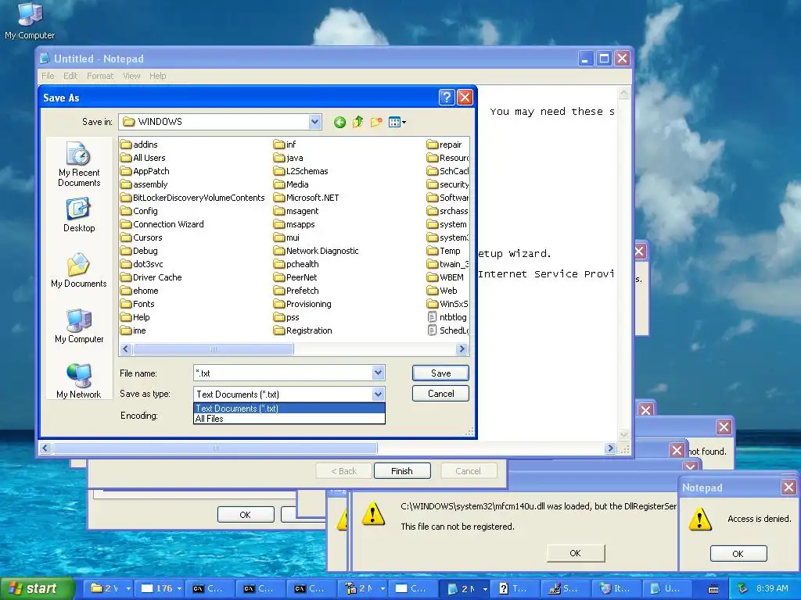
Task: Select the repair folder
Action: tap(444, 145)
